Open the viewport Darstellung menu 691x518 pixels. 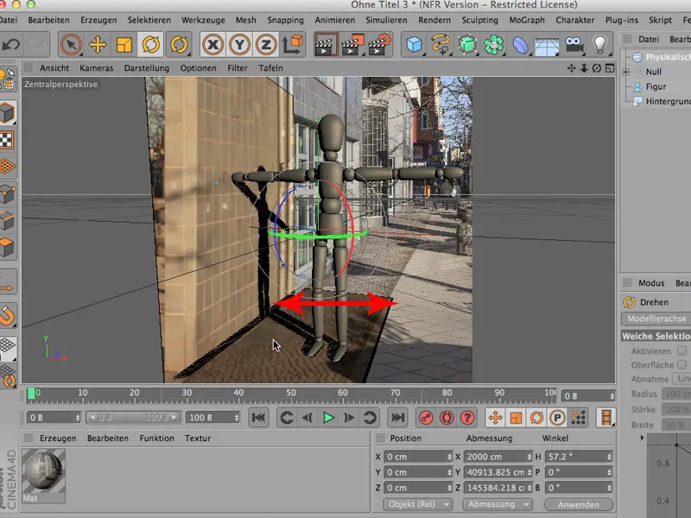146,68
